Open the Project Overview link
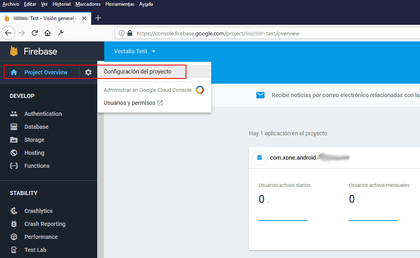 (46, 72)
